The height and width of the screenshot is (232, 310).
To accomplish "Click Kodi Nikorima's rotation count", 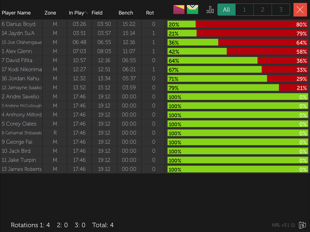I will 153,70.
